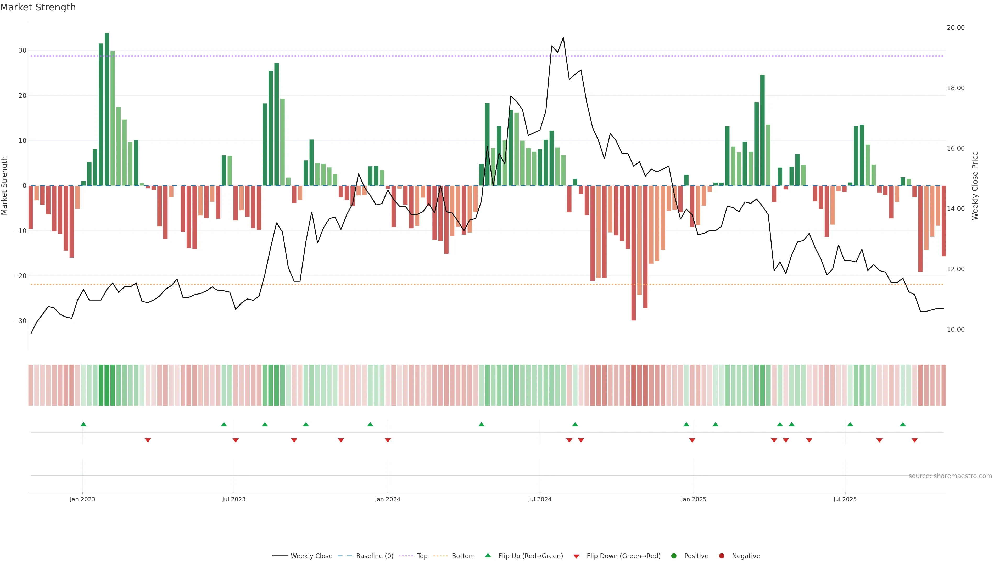1005x565 pixels.
Task: Click the Jul 2025 x-axis label
Action: pos(845,499)
